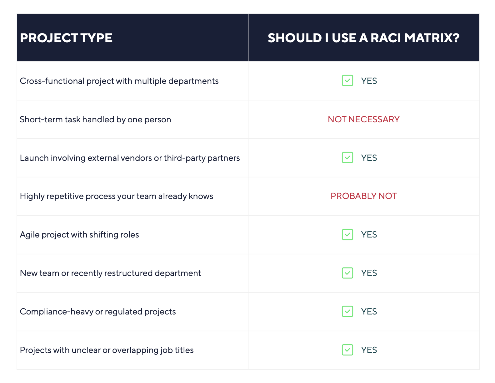Click the SHOULD I USE A RACI MATRIX header
Image resolution: width=495 pixels, height=383 pixels.
coord(363,38)
